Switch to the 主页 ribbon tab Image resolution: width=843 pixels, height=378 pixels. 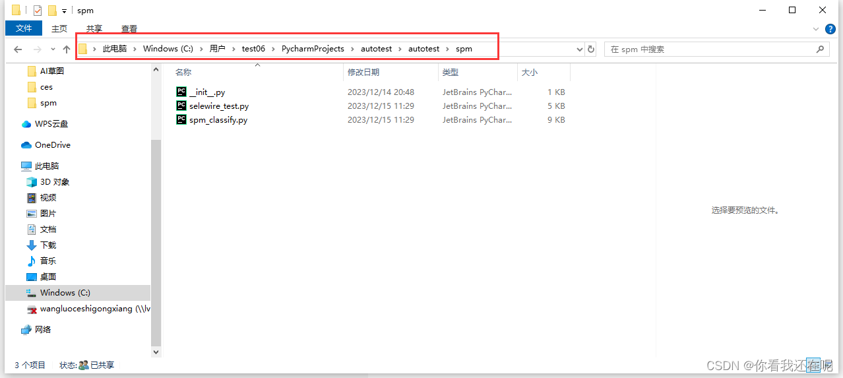click(x=59, y=28)
